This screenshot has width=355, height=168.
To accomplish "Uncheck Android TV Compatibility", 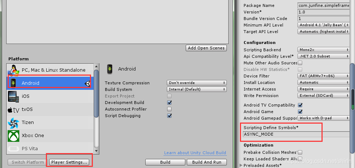I will 300,105.
